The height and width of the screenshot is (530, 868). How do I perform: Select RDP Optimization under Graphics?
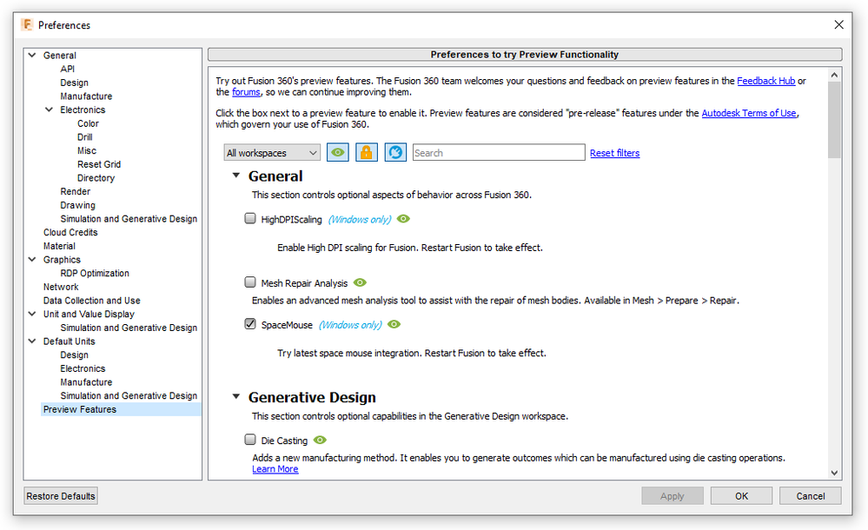[95, 273]
